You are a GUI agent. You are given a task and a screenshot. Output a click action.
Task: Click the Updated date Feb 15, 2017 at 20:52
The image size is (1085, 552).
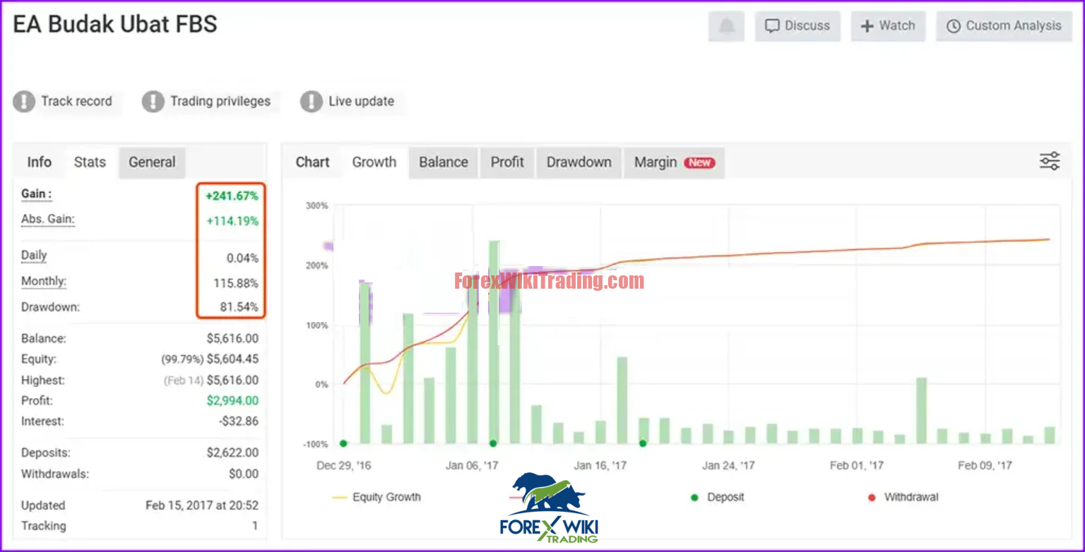tap(202, 505)
